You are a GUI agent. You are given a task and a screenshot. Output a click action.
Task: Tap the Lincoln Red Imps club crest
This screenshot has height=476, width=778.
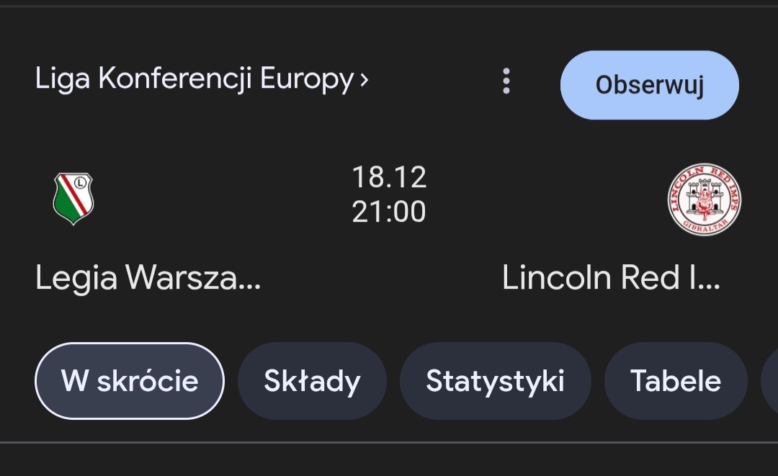(704, 199)
